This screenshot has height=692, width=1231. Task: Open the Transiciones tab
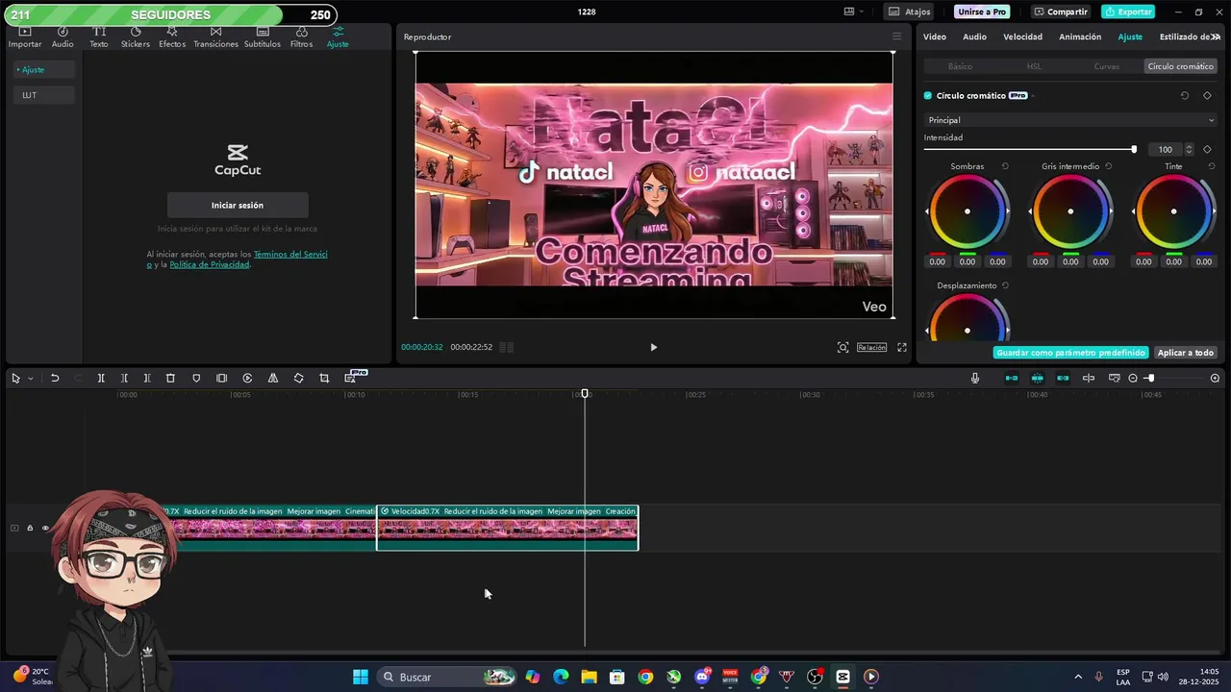[215, 37]
